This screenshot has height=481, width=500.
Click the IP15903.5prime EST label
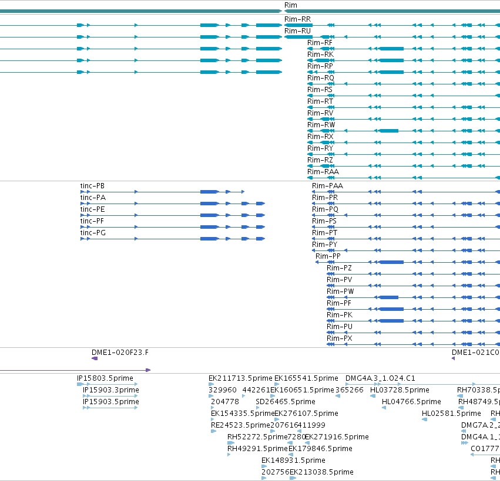point(111,402)
